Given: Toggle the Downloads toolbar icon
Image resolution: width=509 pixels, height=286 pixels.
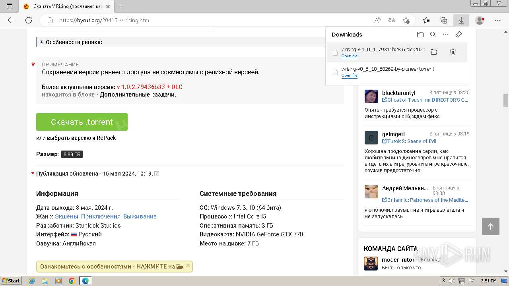Looking at the screenshot, I should point(461,20).
